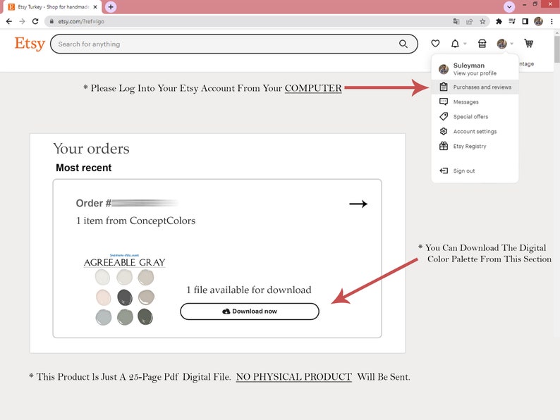560x420 pixels.
Task: Click the 'Your orders' heading
Action: (92, 149)
